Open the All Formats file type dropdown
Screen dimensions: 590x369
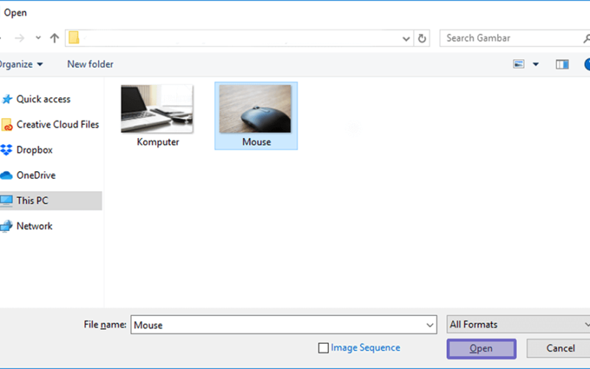point(518,324)
